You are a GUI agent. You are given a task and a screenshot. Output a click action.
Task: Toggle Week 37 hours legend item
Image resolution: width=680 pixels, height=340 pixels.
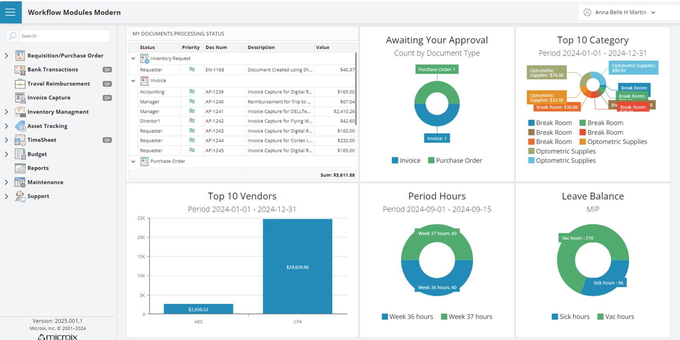tap(466, 316)
